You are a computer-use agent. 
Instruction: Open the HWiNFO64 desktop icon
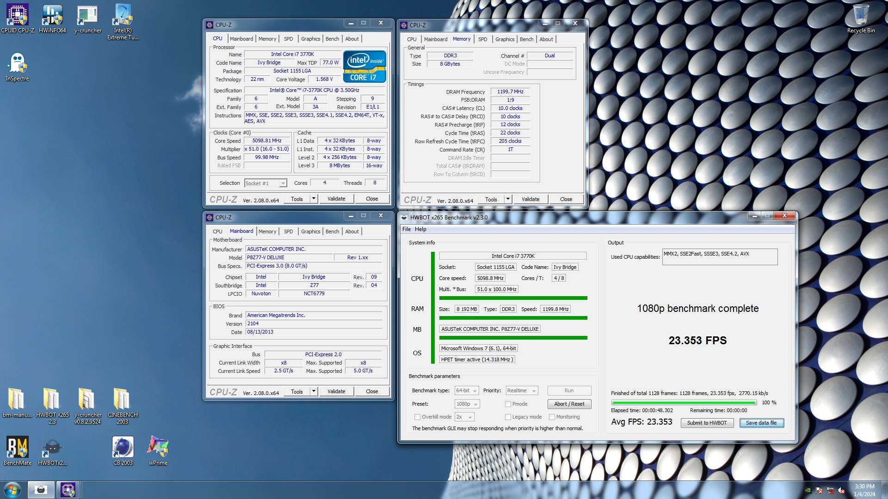click(52, 18)
